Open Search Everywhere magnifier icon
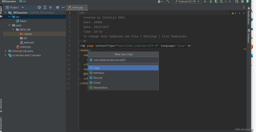The width and height of the screenshot is (256, 132). (x=237, y=2)
